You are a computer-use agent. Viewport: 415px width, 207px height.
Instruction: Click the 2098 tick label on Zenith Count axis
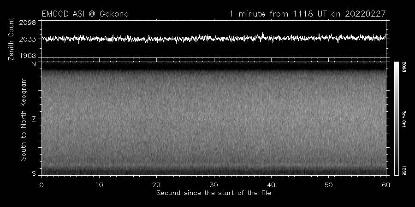pyautogui.click(x=28, y=23)
